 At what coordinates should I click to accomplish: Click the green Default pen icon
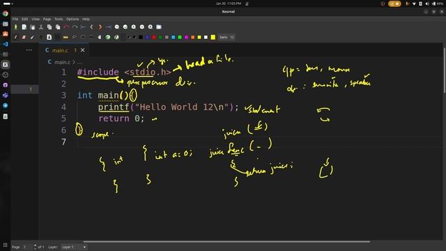pos(108,37)
